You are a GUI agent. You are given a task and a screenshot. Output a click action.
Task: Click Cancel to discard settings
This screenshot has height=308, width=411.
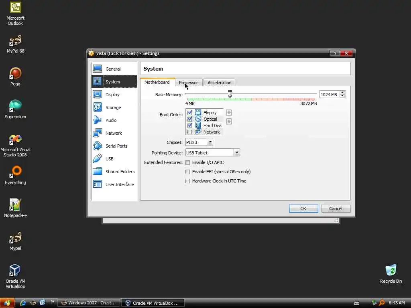(336, 209)
